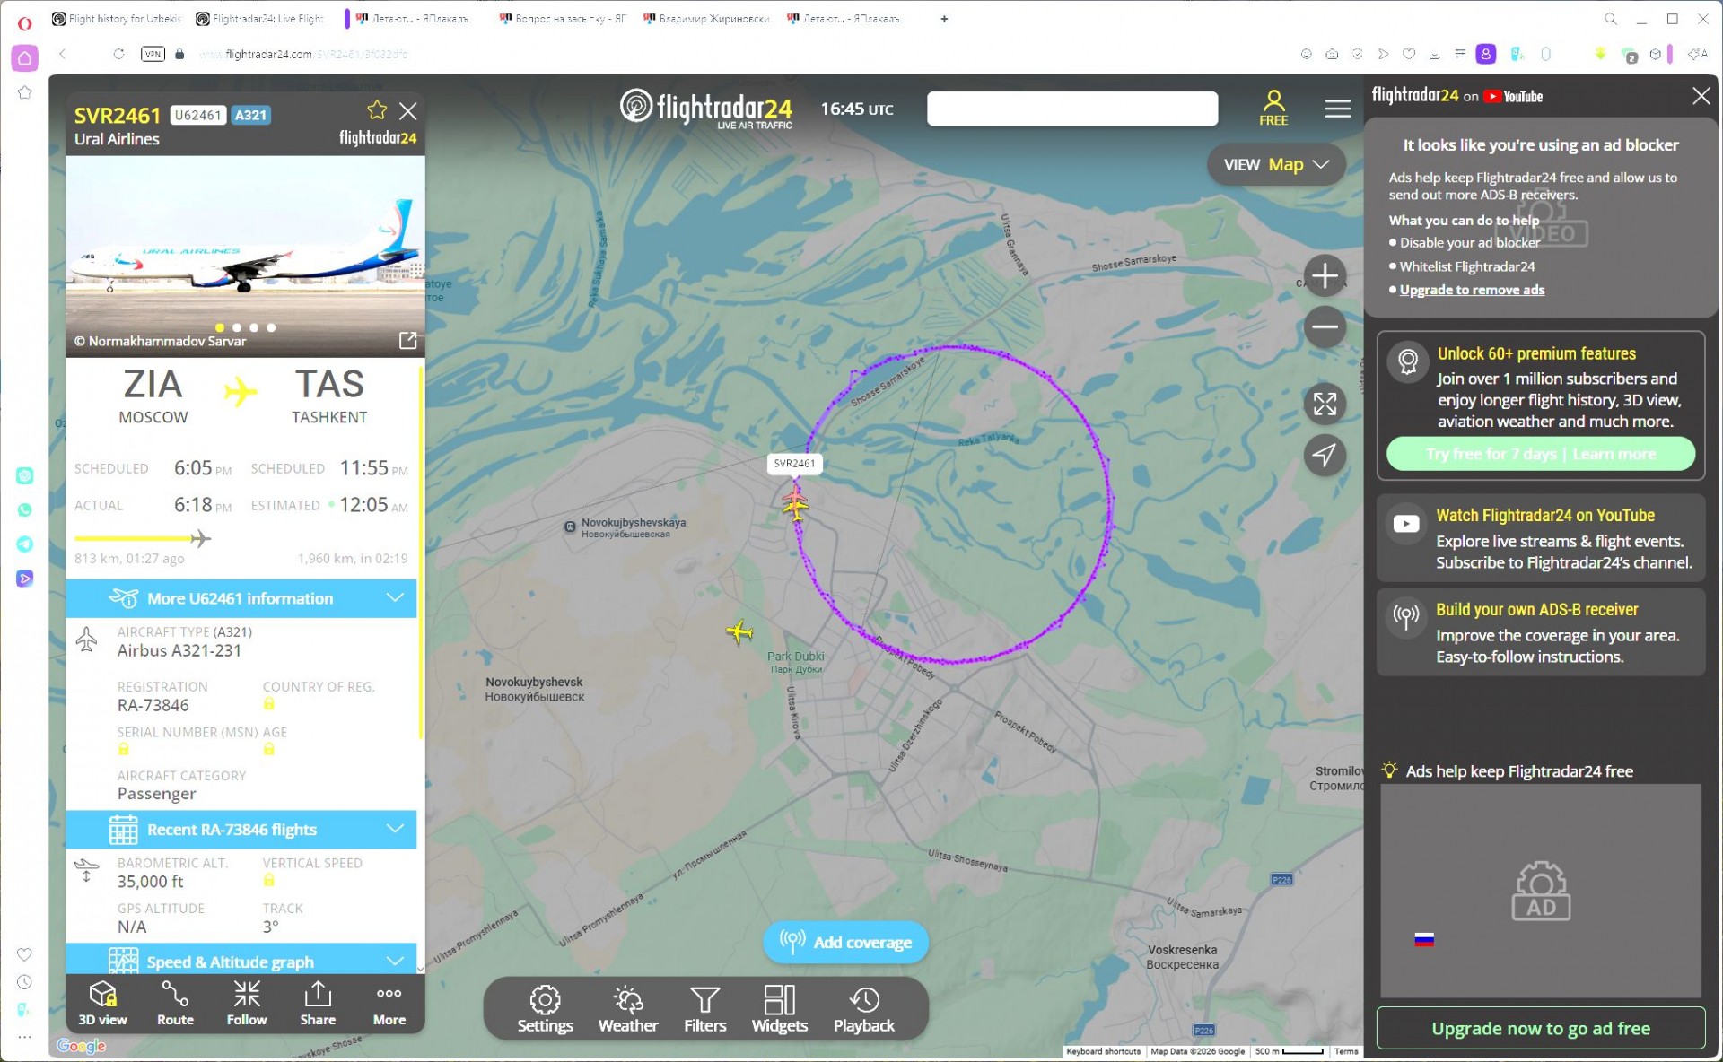Click the flight search input field

[1072, 109]
